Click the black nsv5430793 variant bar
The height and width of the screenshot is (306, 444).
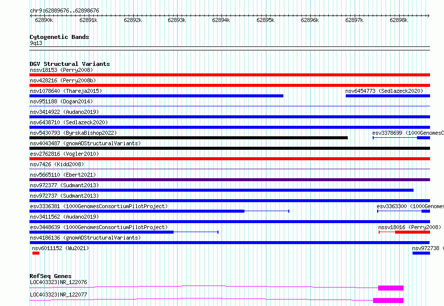click(x=189, y=138)
